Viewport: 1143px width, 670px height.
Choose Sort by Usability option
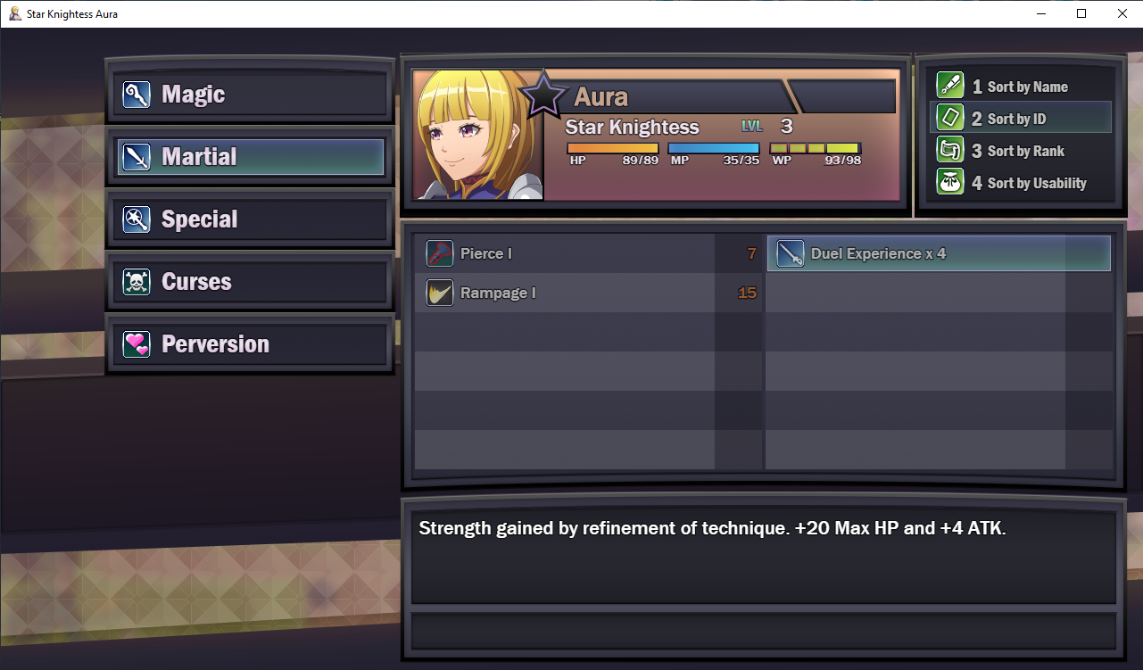coord(1021,182)
